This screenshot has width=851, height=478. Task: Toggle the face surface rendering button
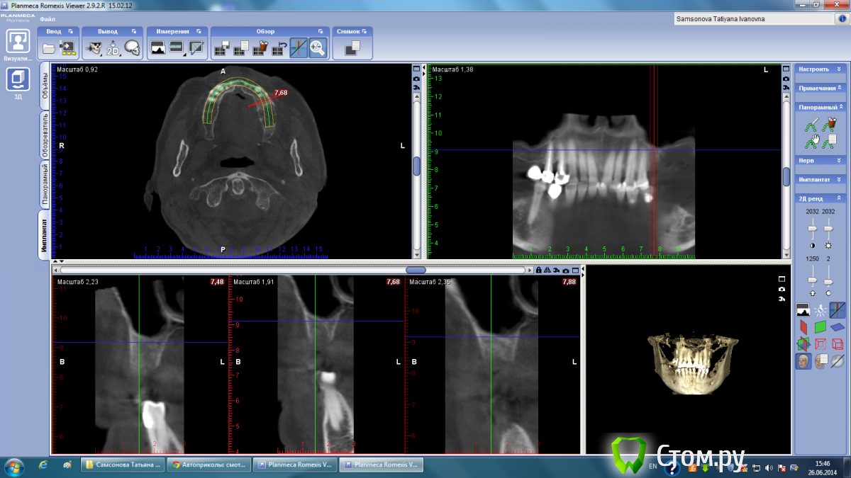tap(803, 361)
